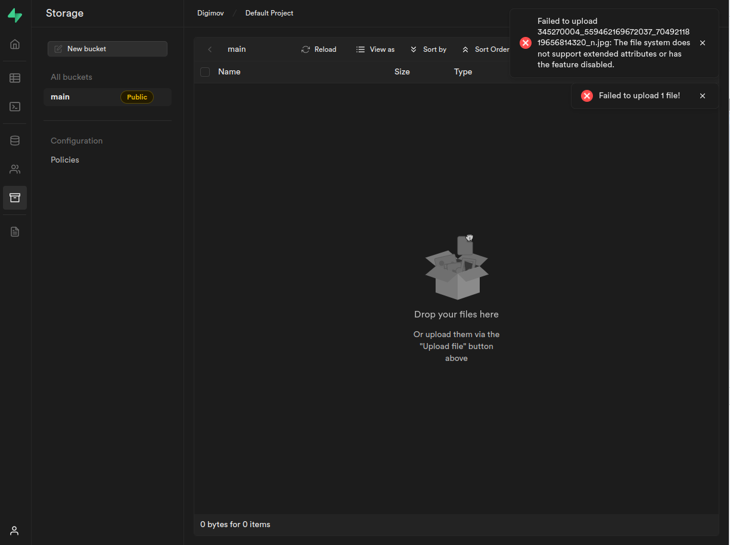Reload the main bucket file list
The image size is (730, 545).
(319, 49)
